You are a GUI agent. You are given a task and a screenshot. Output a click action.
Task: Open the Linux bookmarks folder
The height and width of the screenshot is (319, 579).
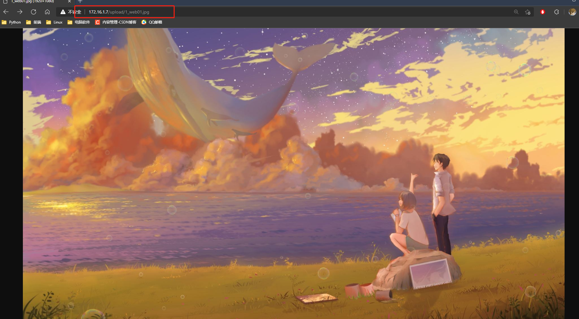coord(54,22)
